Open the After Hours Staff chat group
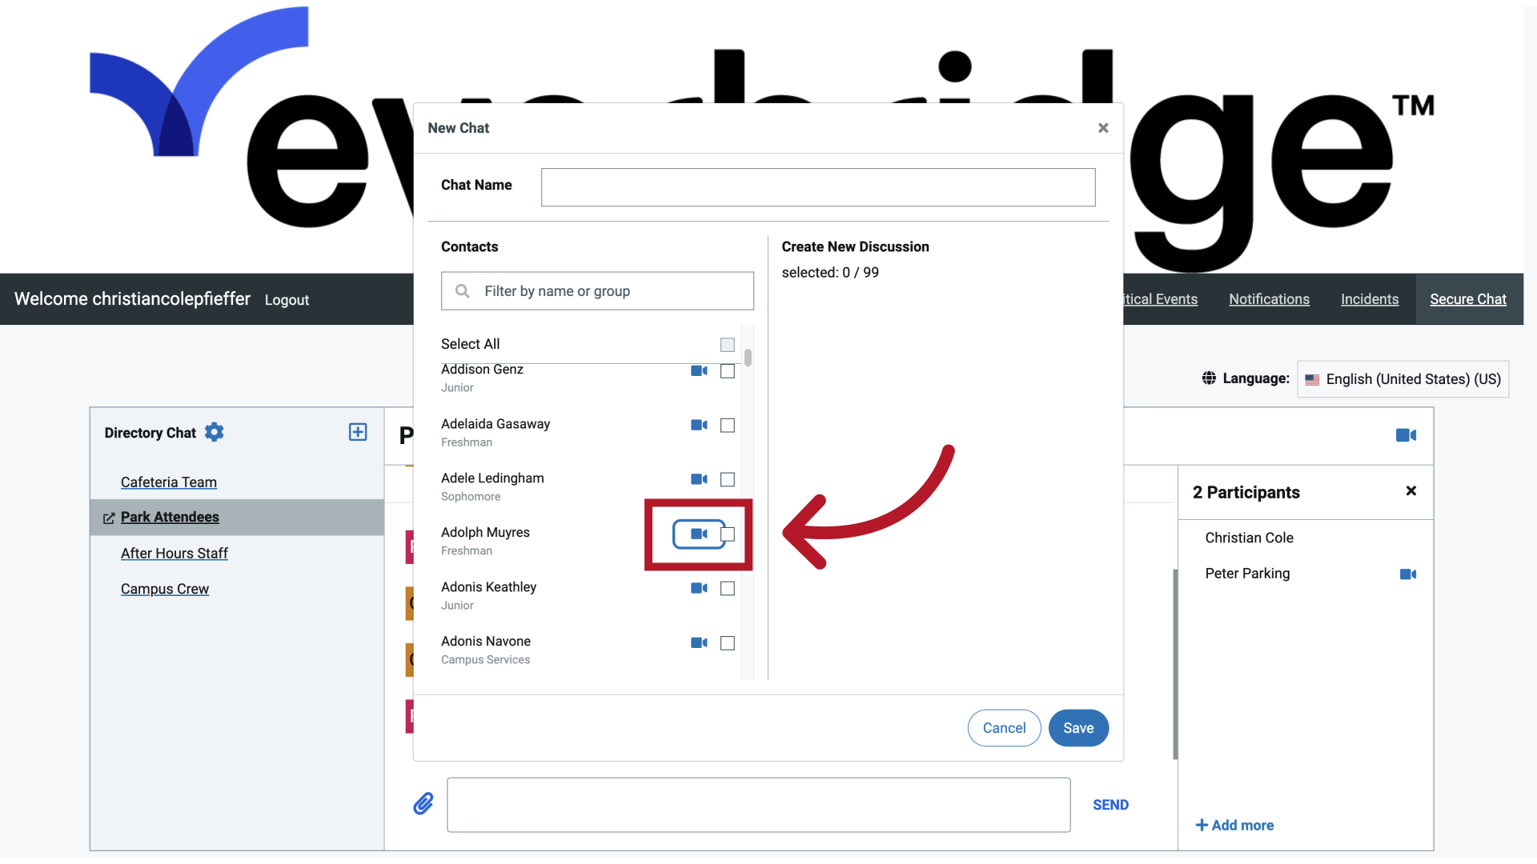The width and height of the screenshot is (1537, 864). tap(173, 553)
